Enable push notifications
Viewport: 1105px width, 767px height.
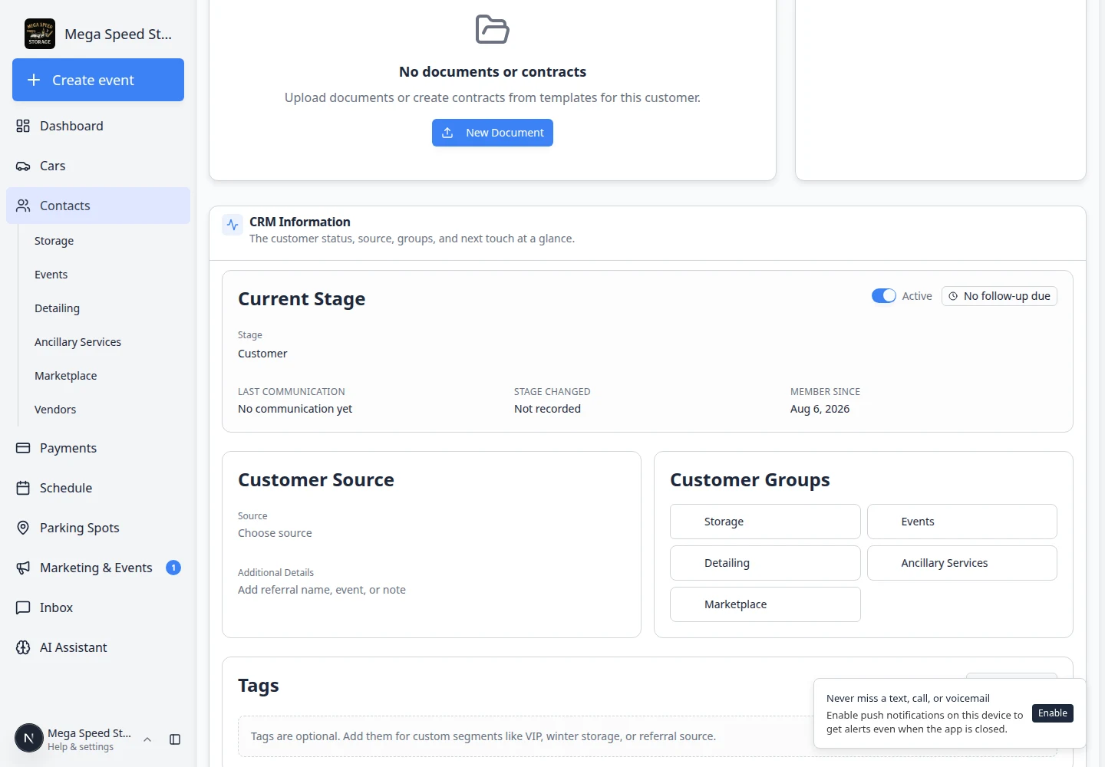click(1053, 713)
